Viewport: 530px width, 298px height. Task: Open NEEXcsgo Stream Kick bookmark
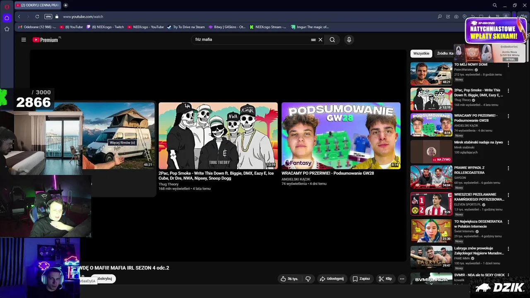click(268, 27)
